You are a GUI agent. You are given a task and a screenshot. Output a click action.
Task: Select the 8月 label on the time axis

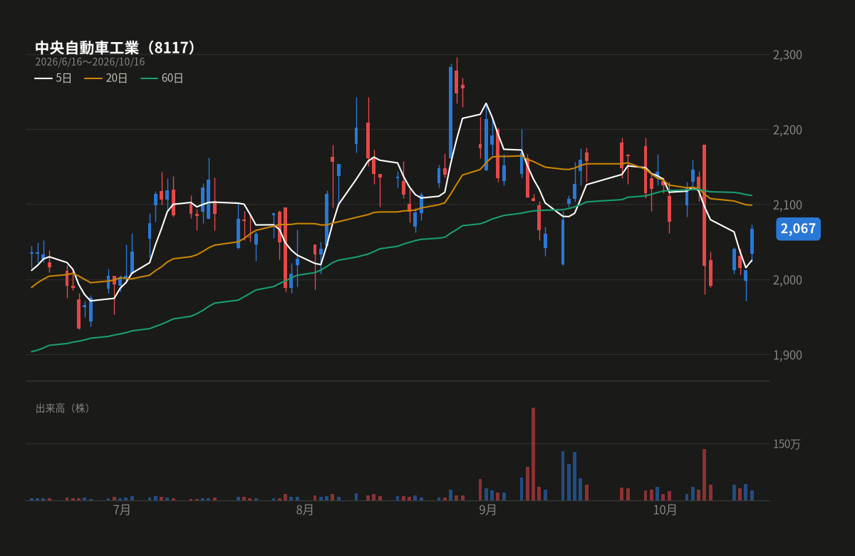[x=304, y=510]
